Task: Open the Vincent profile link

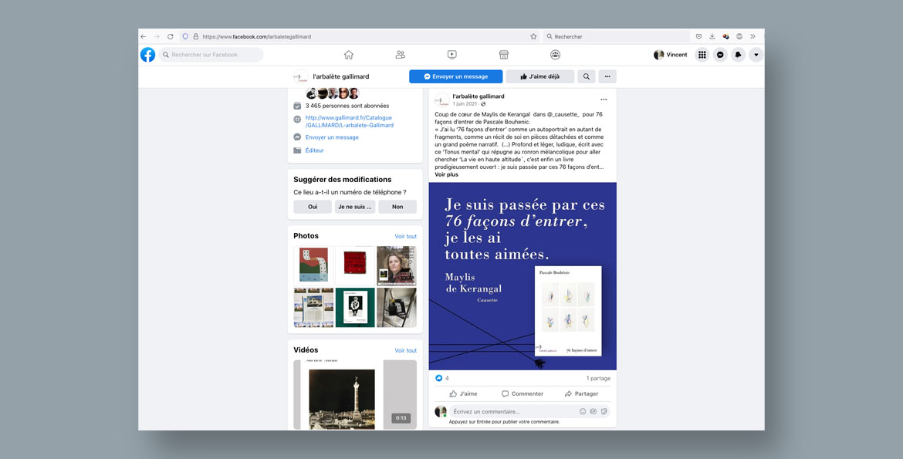Action: tap(671, 55)
